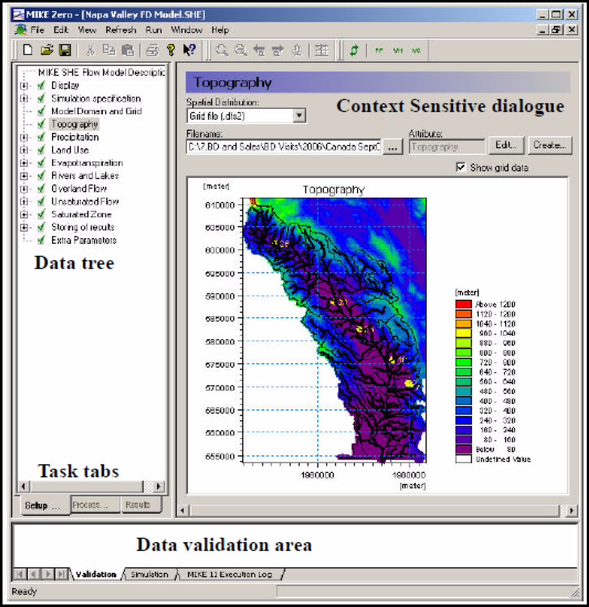This screenshot has height=607, width=589.
Task: Open the Run menu
Action: (153, 30)
